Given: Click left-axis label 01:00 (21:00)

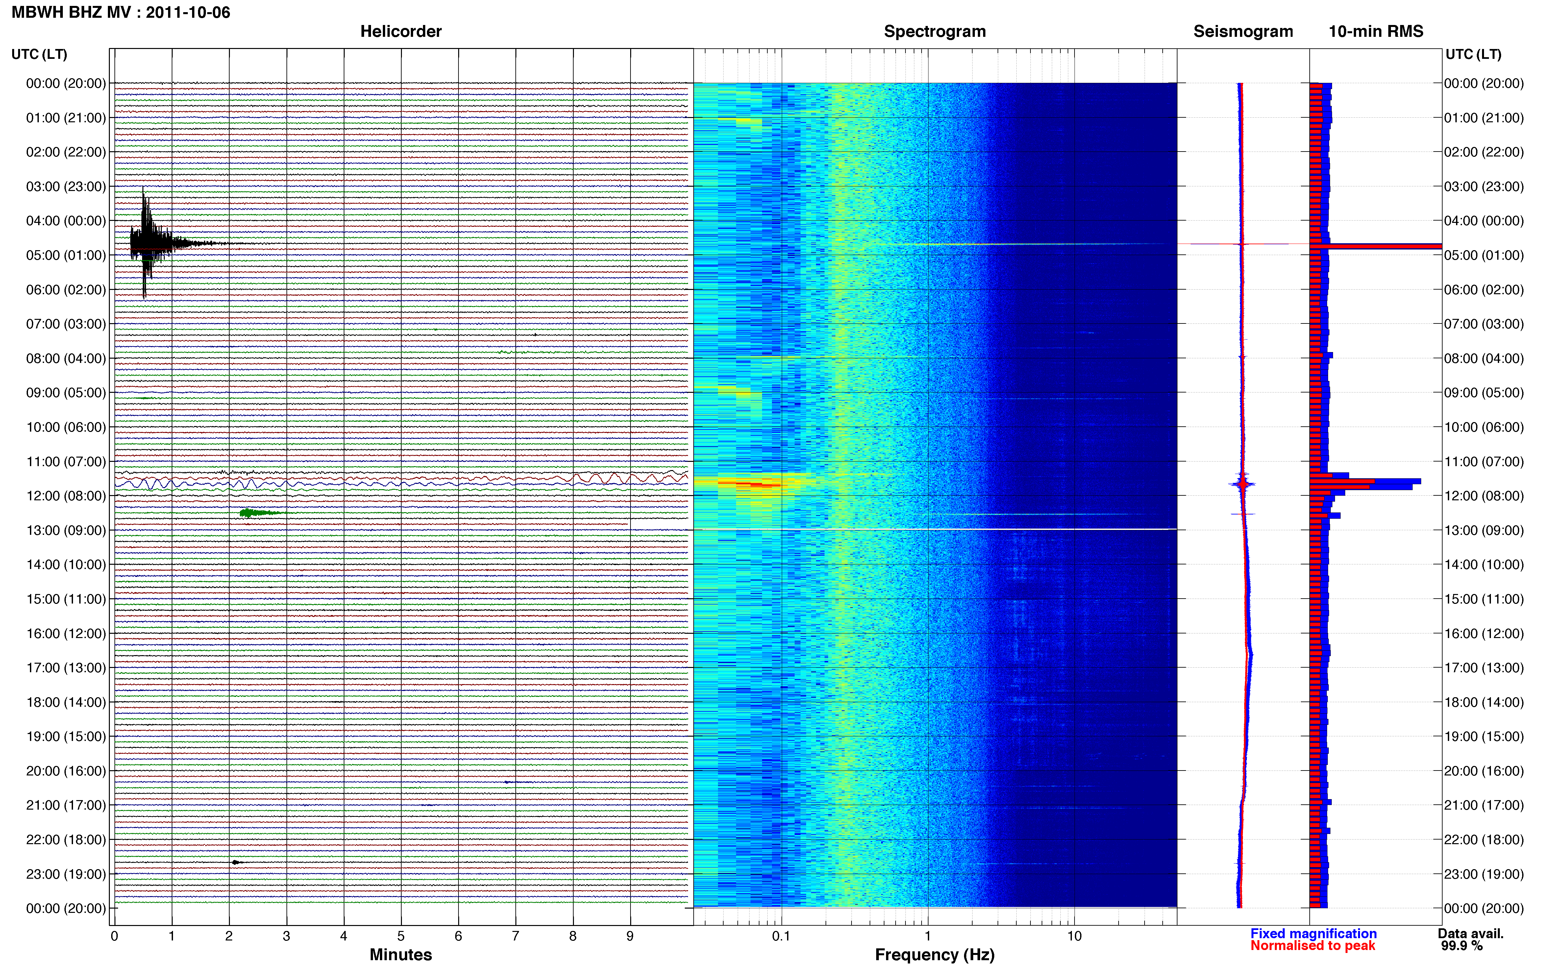Looking at the screenshot, I should (x=66, y=118).
